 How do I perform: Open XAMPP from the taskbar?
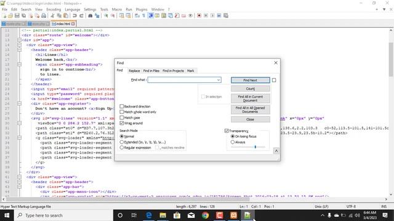(x=233, y=215)
